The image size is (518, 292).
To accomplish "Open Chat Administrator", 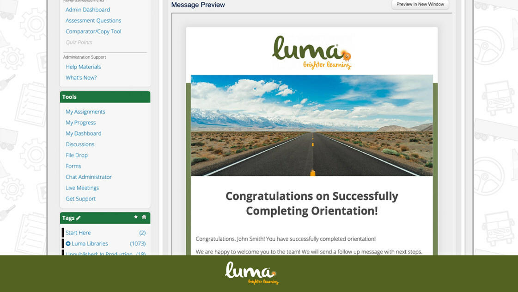I will 88,177.
